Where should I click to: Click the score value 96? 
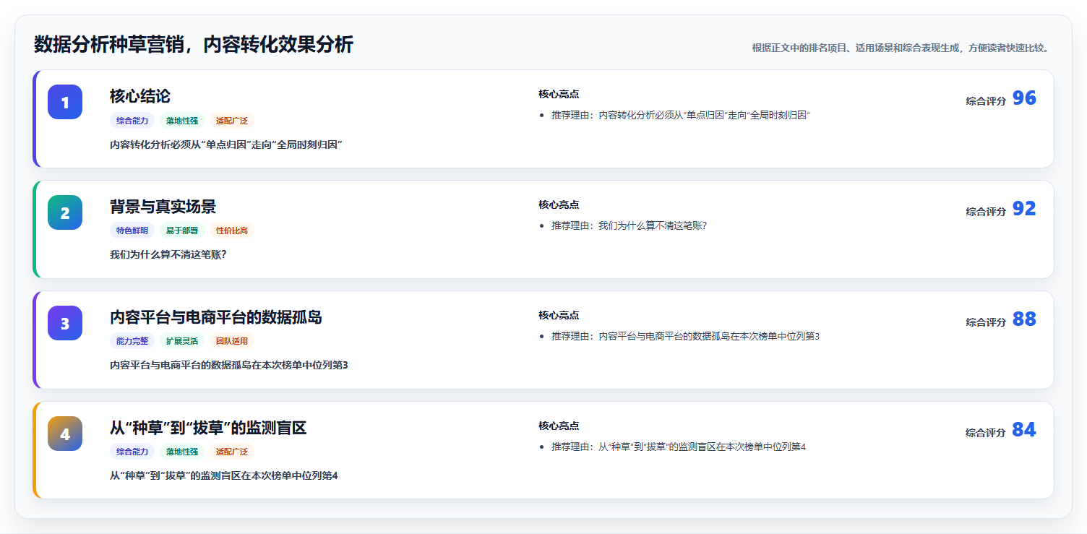click(1024, 98)
